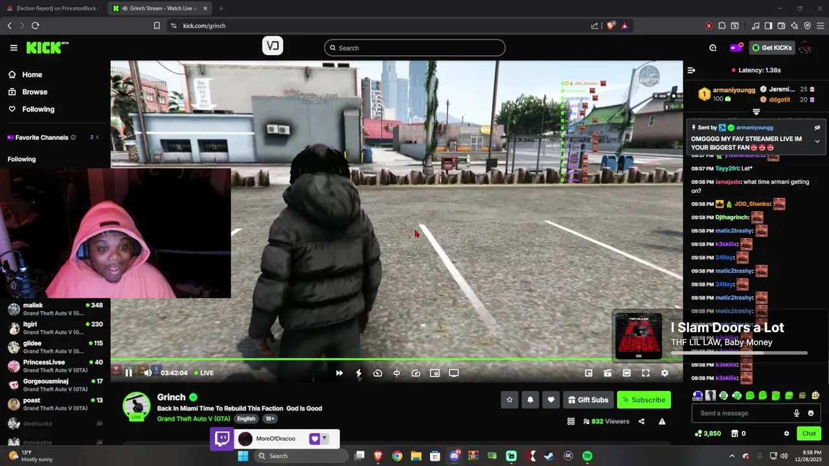Click the mini-player icon in player
The width and height of the screenshot is (829, 466).
[589, 373]
